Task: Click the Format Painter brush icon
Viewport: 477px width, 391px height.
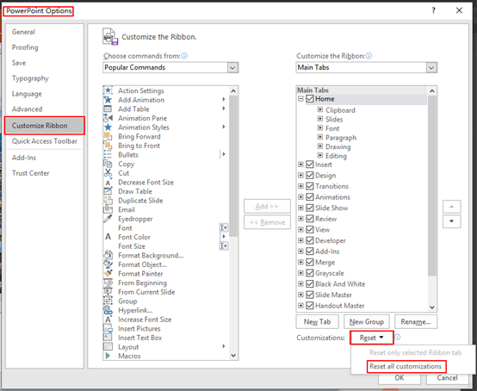Action: (108, 273)
